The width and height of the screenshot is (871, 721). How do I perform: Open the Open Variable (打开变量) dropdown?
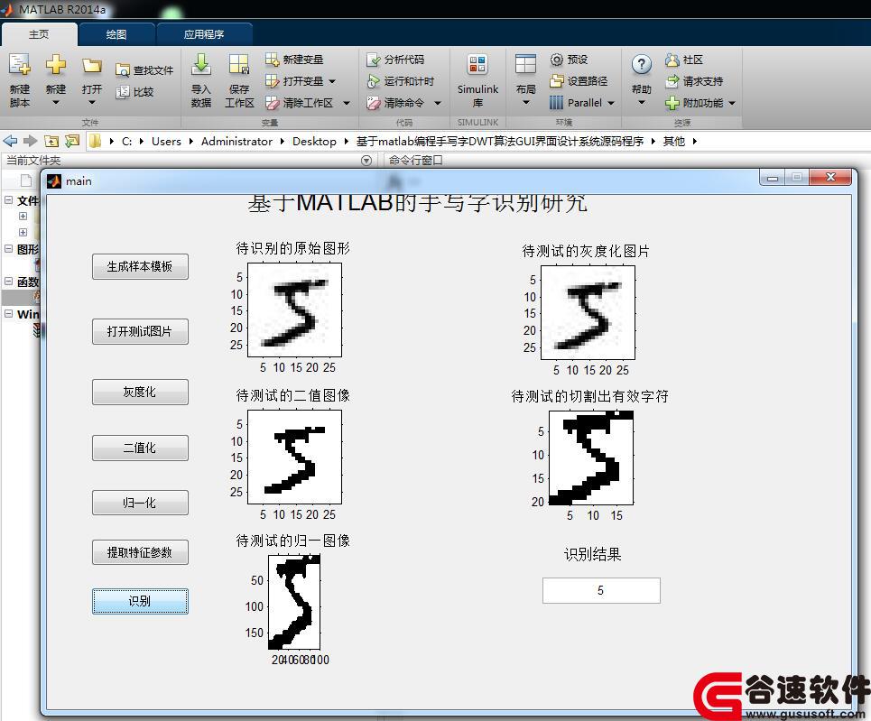click(332, 81)
